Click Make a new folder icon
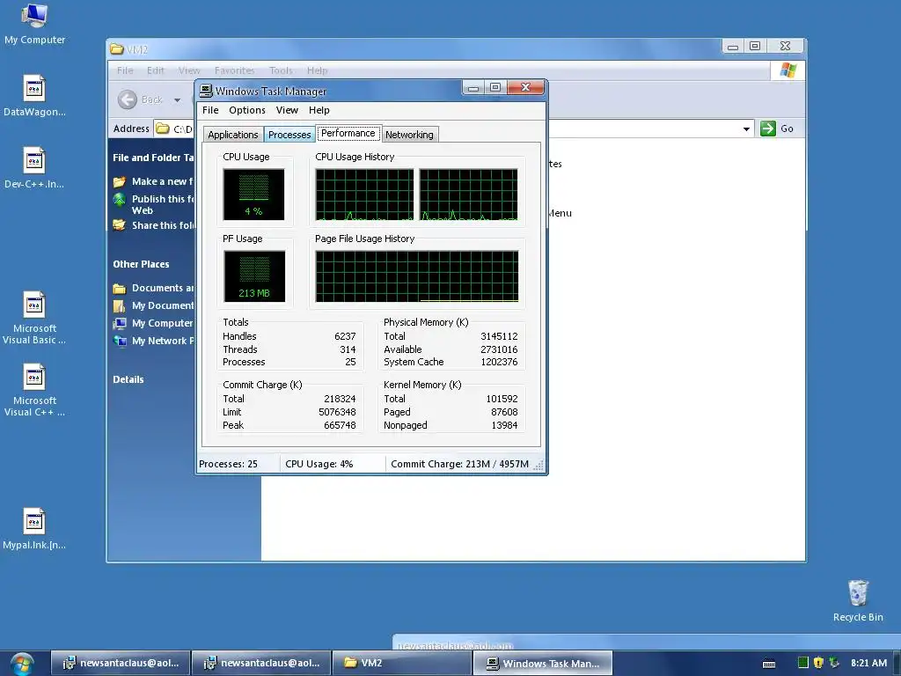The width and height of the screenshot is (901, 676). coord(120,181)
